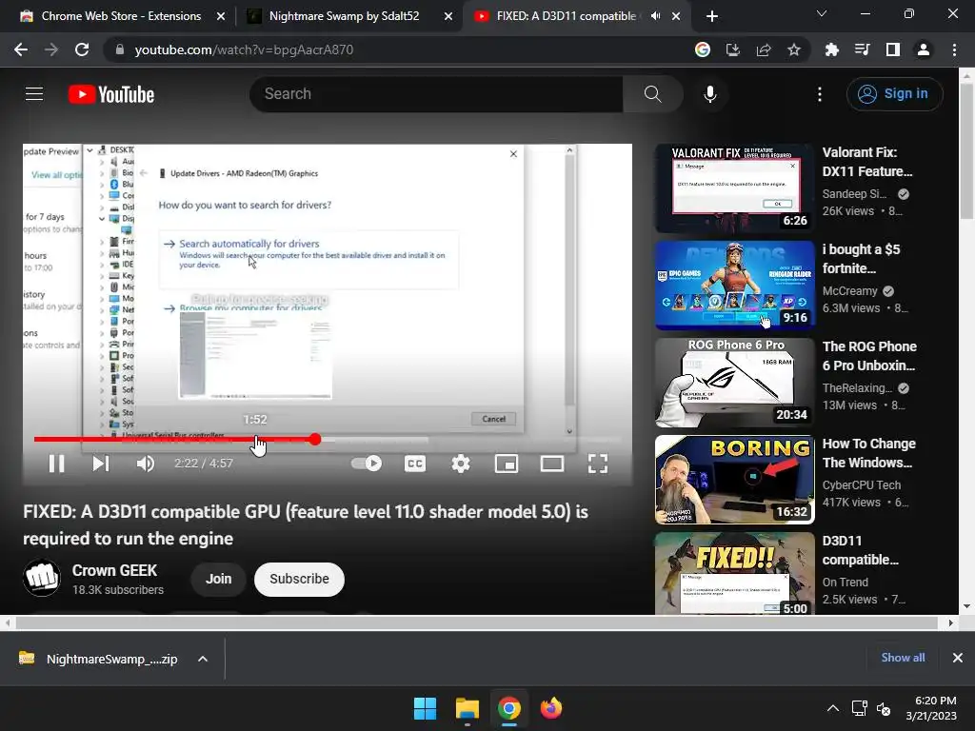
Task: Open Google account icon in address bar
Action: pos(703,49)
